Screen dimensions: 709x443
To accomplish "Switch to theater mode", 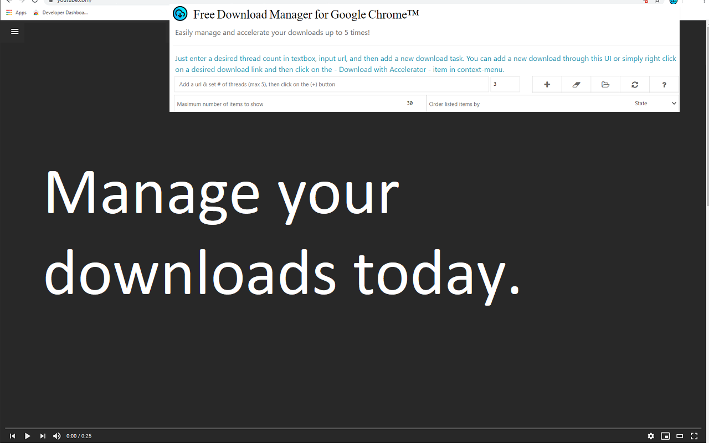I will [x=680, y=436].
